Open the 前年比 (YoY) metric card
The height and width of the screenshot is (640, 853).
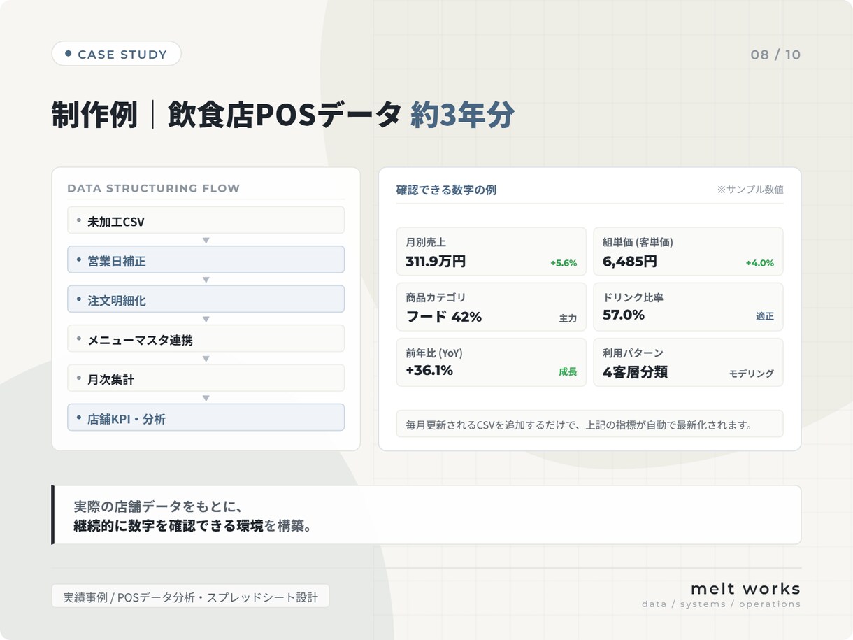(x=491, y=362)
